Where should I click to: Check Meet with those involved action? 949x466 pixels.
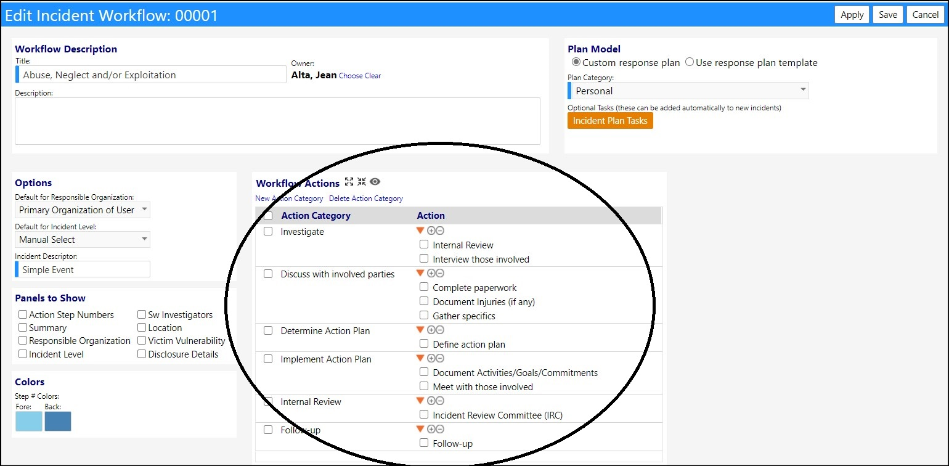click(x=424, y=386)
